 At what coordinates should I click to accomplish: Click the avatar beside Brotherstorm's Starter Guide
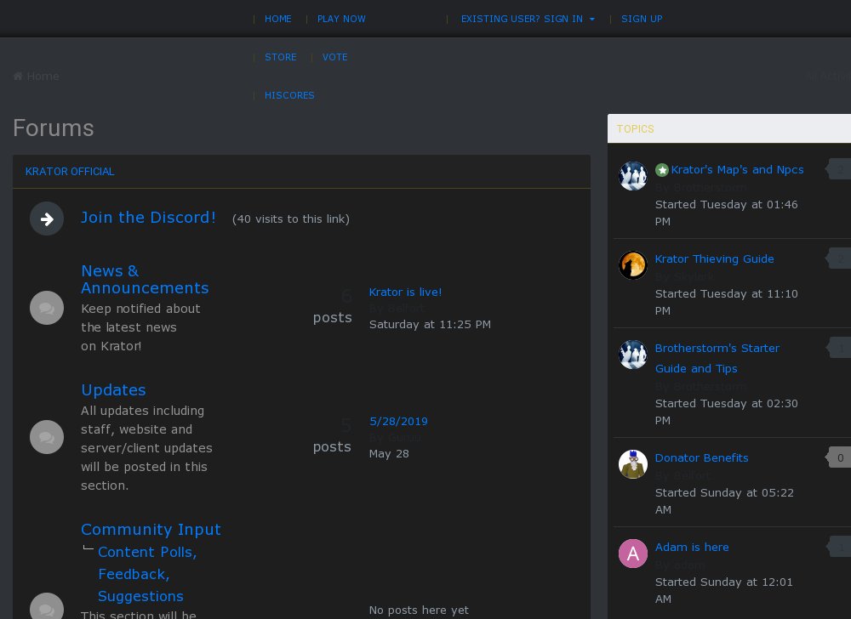[632, 355]
